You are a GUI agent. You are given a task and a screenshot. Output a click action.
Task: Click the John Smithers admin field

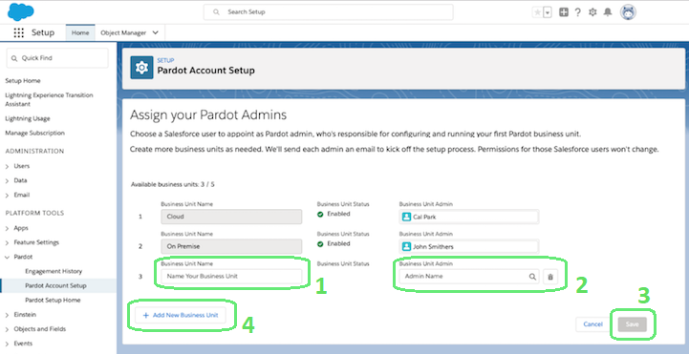pos(469,246)
